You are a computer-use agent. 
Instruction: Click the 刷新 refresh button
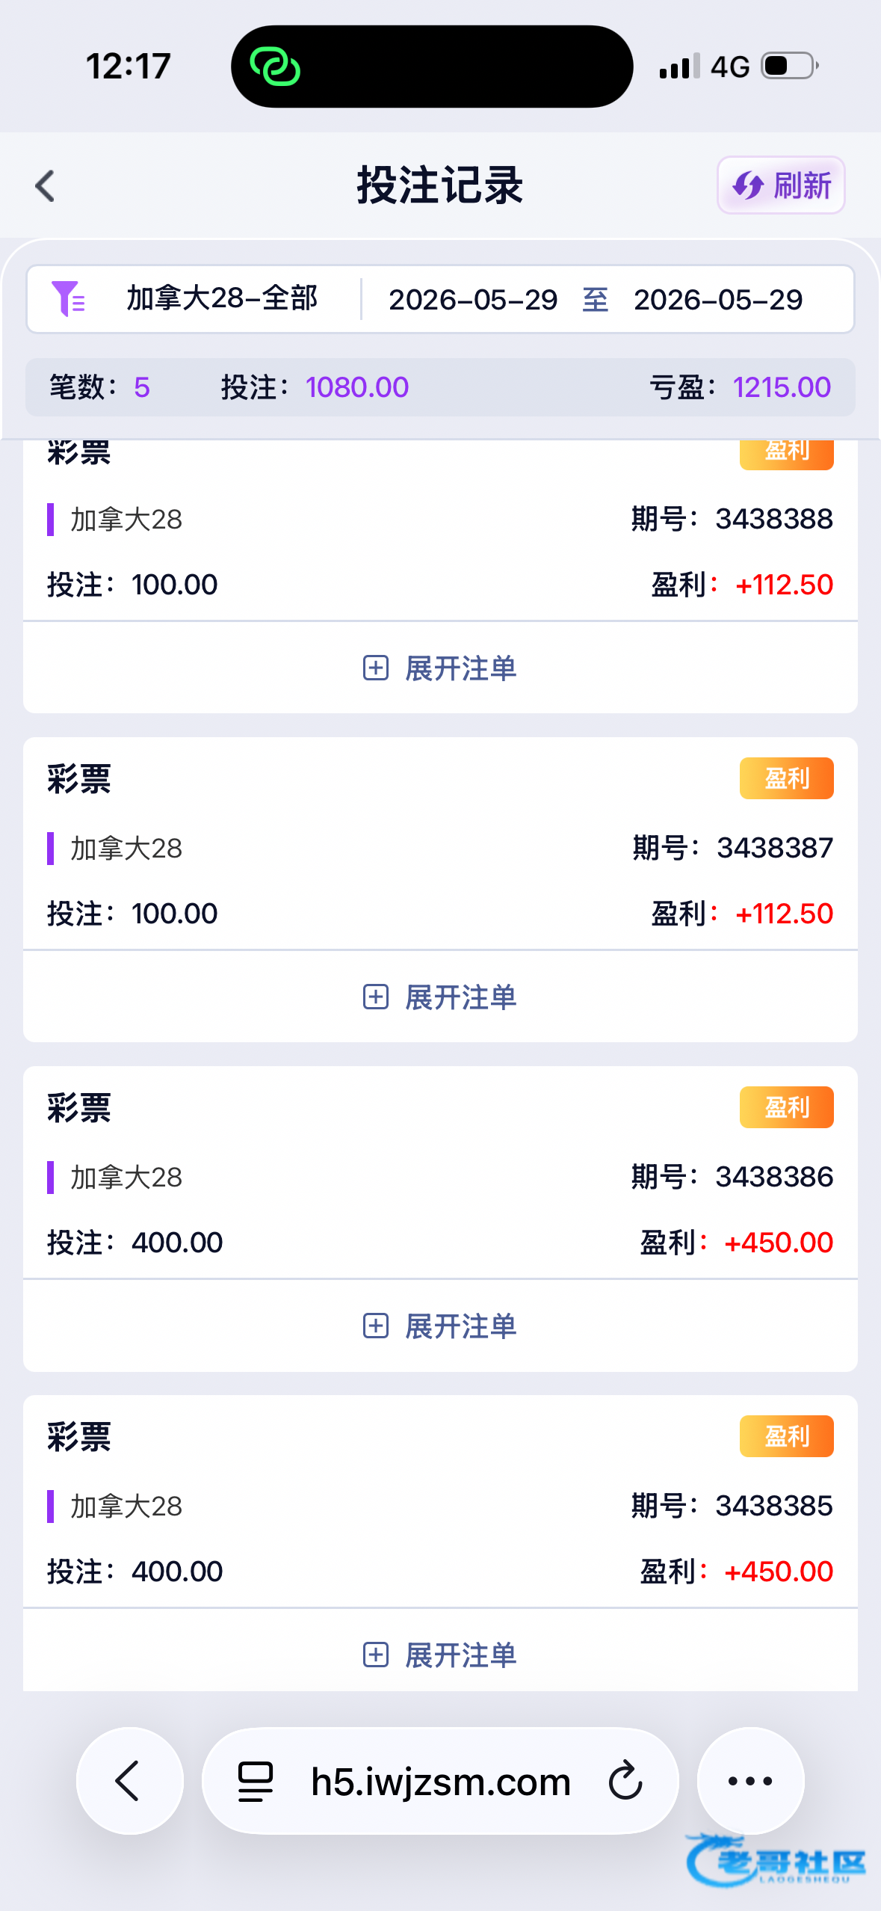pyautogui.click(x=781, y=185)
